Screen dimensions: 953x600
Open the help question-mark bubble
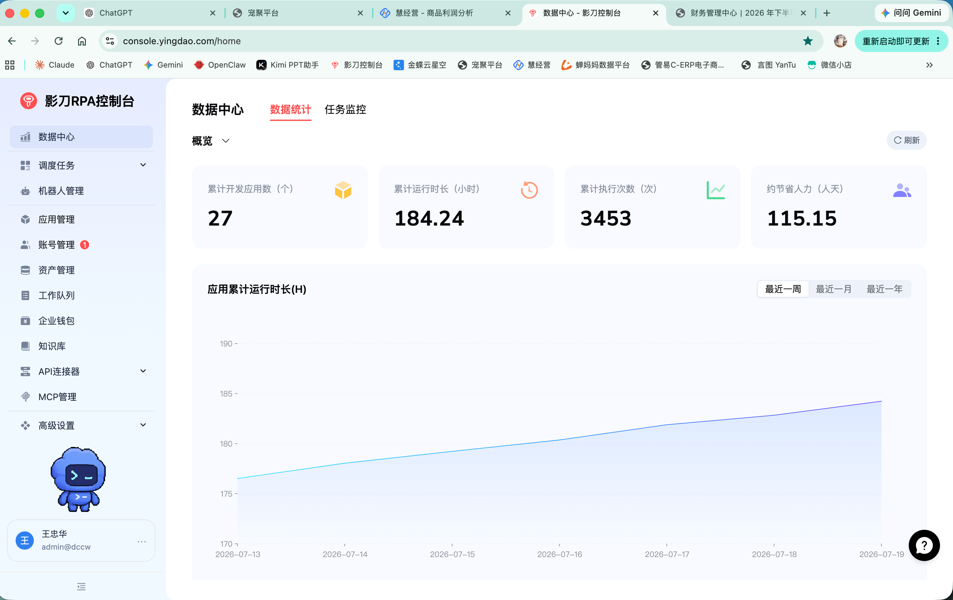pyautogui.click(x=924, y=545)
